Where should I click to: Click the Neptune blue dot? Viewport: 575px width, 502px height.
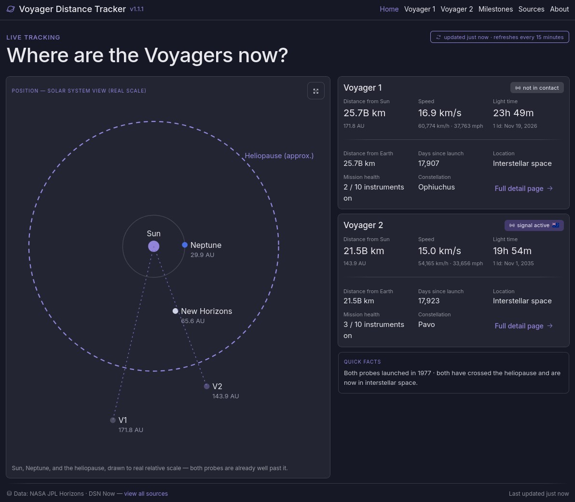185,245
